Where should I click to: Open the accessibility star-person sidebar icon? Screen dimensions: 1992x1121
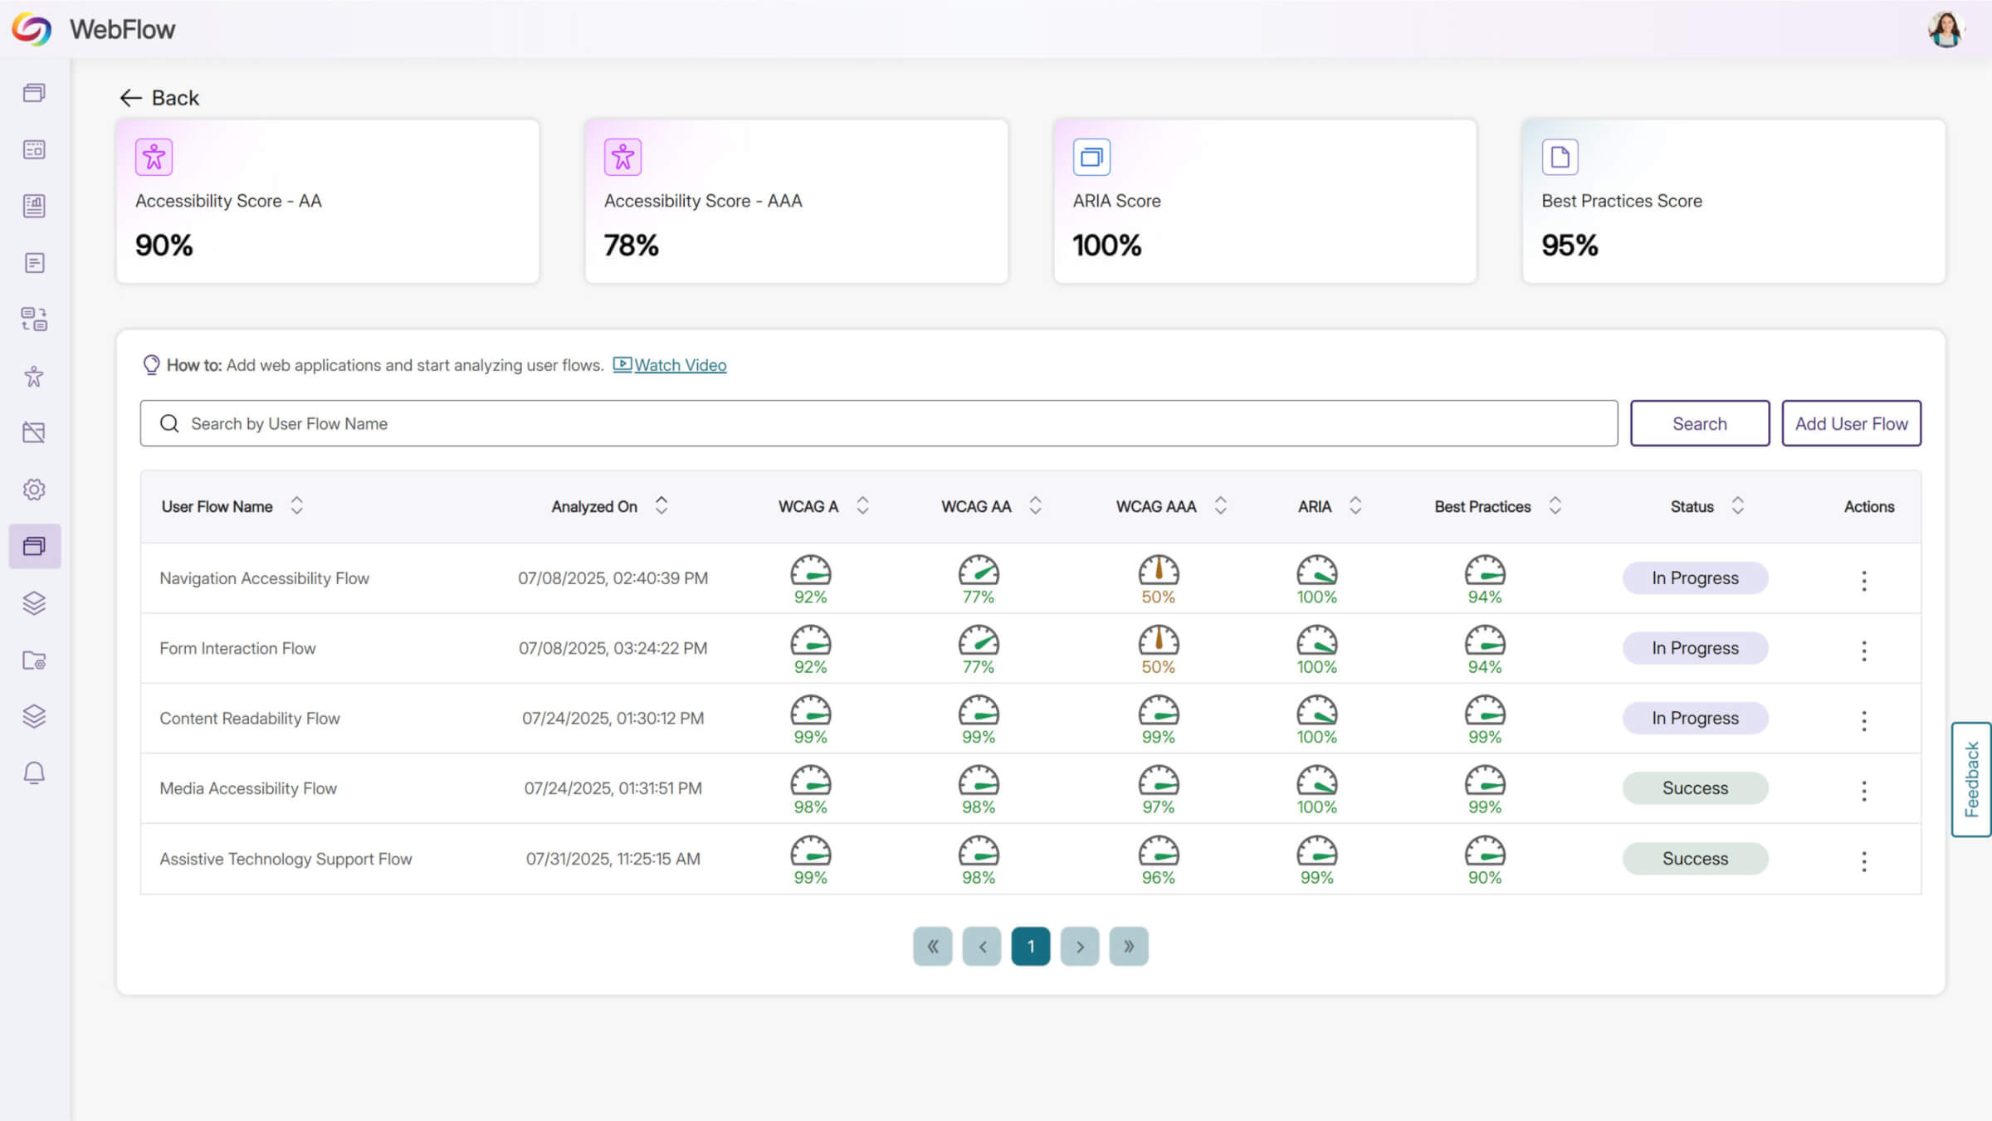coord(34,377)
